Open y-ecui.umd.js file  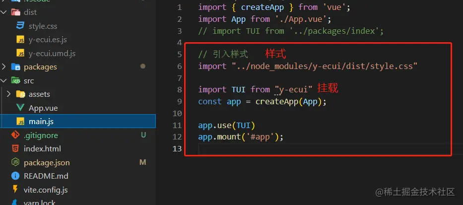coord(52,54)
